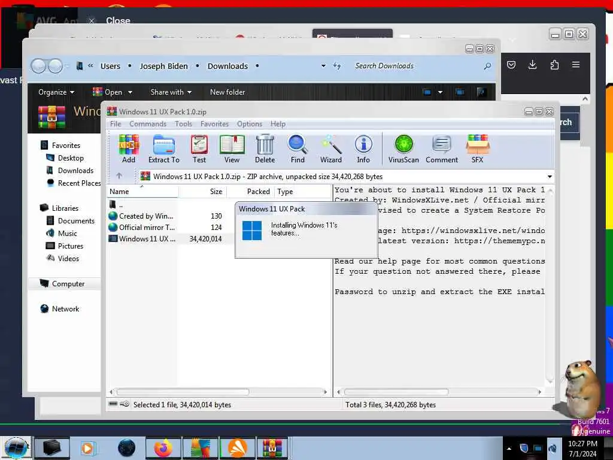Click the Add icon in WinRAR toolbar
The image size is (613, 460).
point(129,149)
